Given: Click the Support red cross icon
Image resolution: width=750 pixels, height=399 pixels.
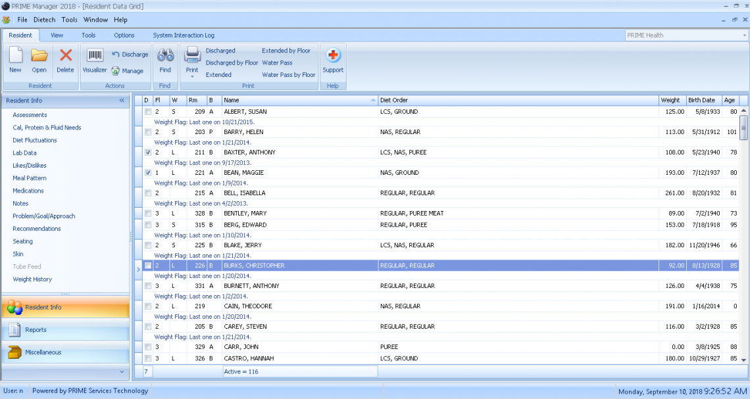Looking at the screenshot, I should tap(332, 58).
